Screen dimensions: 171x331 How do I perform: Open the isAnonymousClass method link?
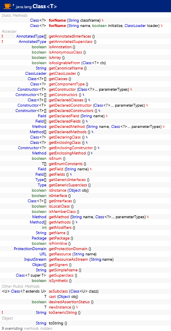tap(66, 52)
